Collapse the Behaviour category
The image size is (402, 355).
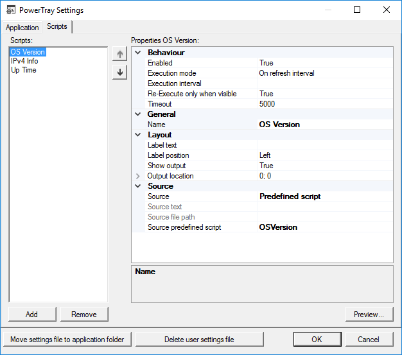pos(138,53)
